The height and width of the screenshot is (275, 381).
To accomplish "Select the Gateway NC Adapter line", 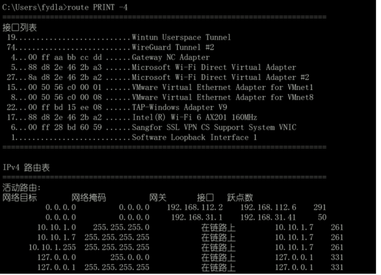I will [171, 58].
